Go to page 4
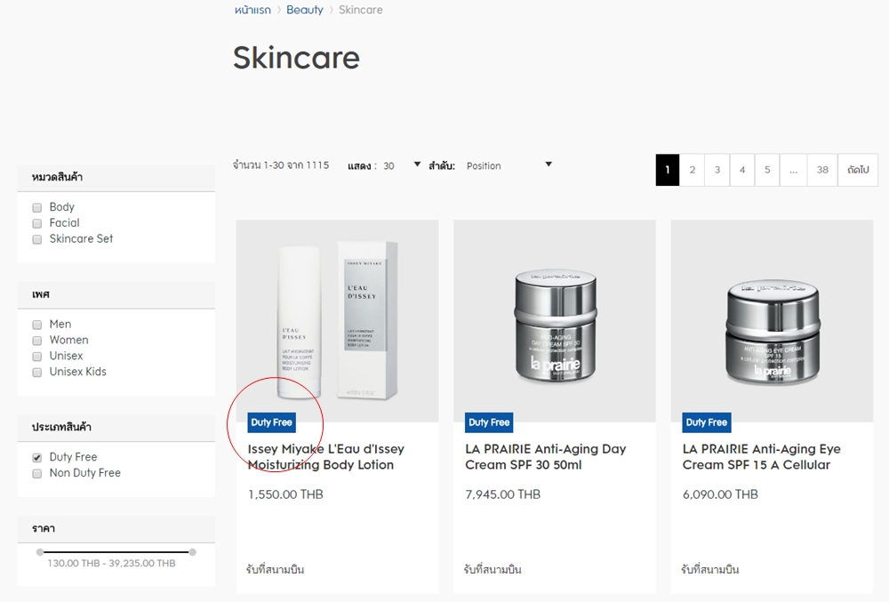This screenshot has height=602, width=889. click(742, 170)
